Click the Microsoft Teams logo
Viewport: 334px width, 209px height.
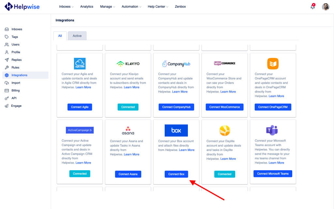(272, 130)
